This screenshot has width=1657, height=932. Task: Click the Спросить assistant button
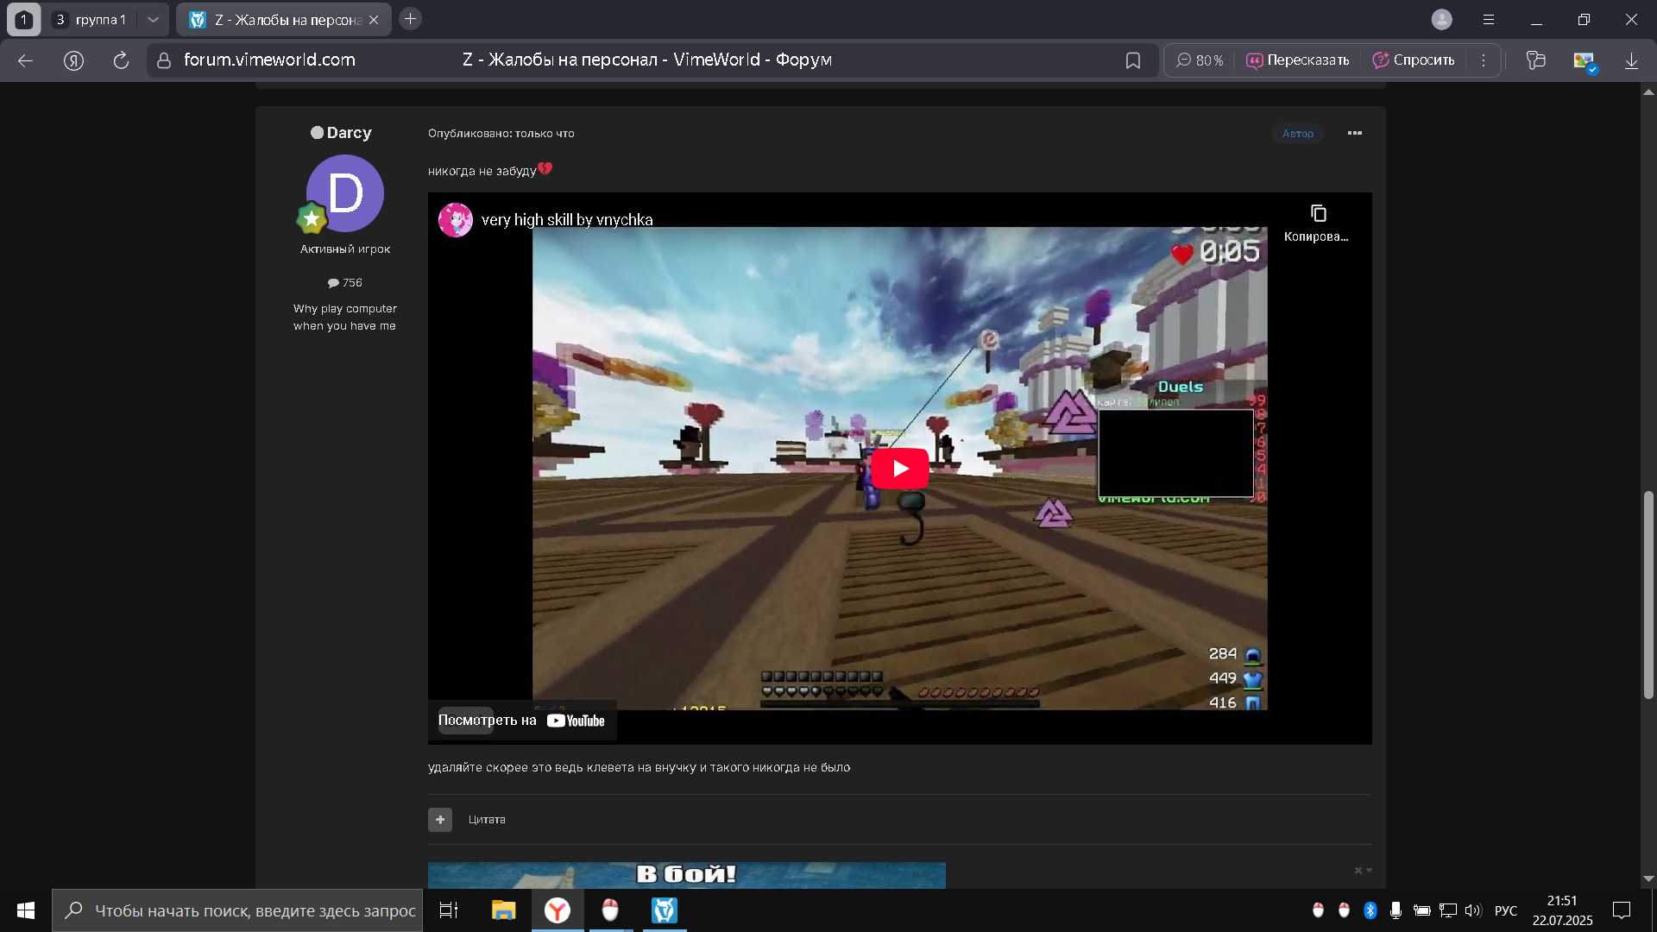pos(1414,60)
